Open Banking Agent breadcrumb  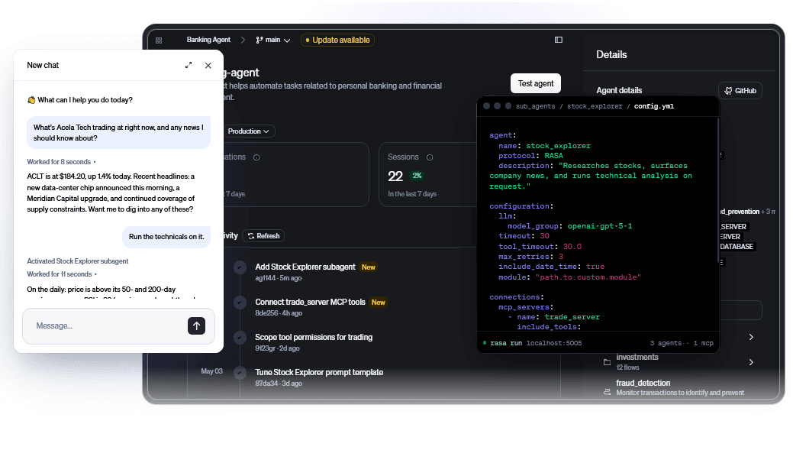(208, 40)
